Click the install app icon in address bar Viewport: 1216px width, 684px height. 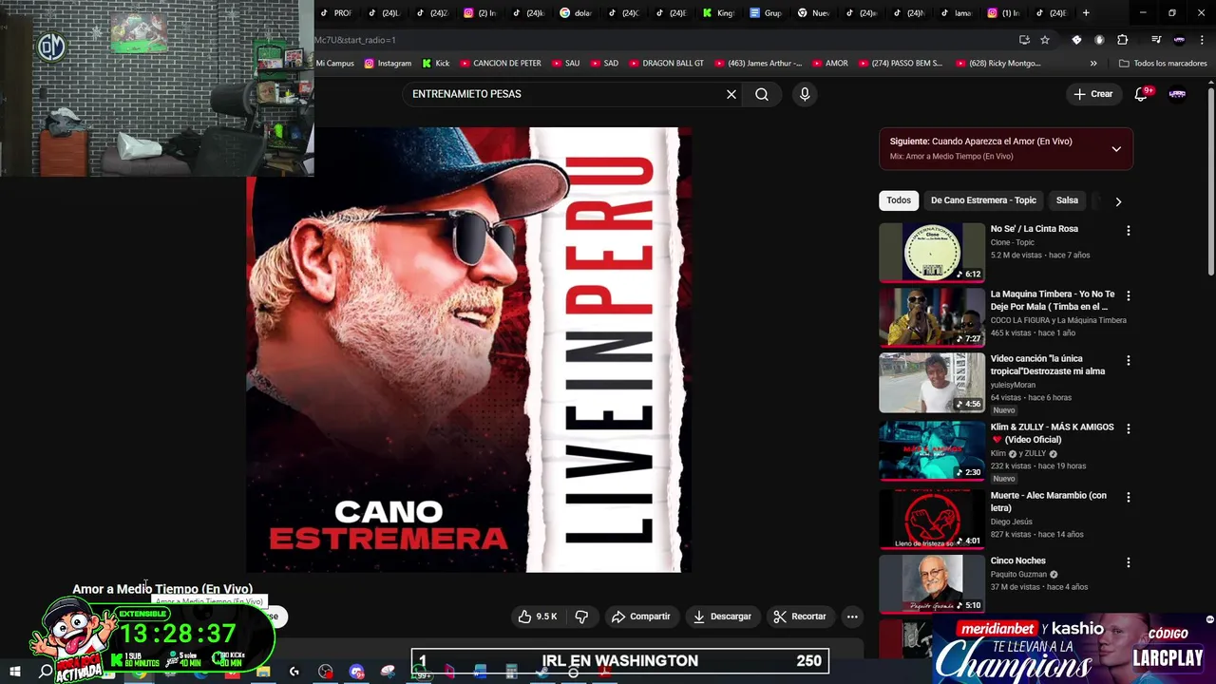click(x=1024, y=40)
